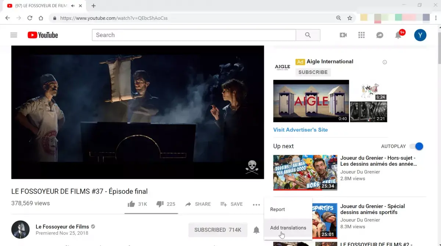Open Spécial dessins animés sportifs video title
The height and width of the screenshot is (246, 441).
(x=373, y=209)
